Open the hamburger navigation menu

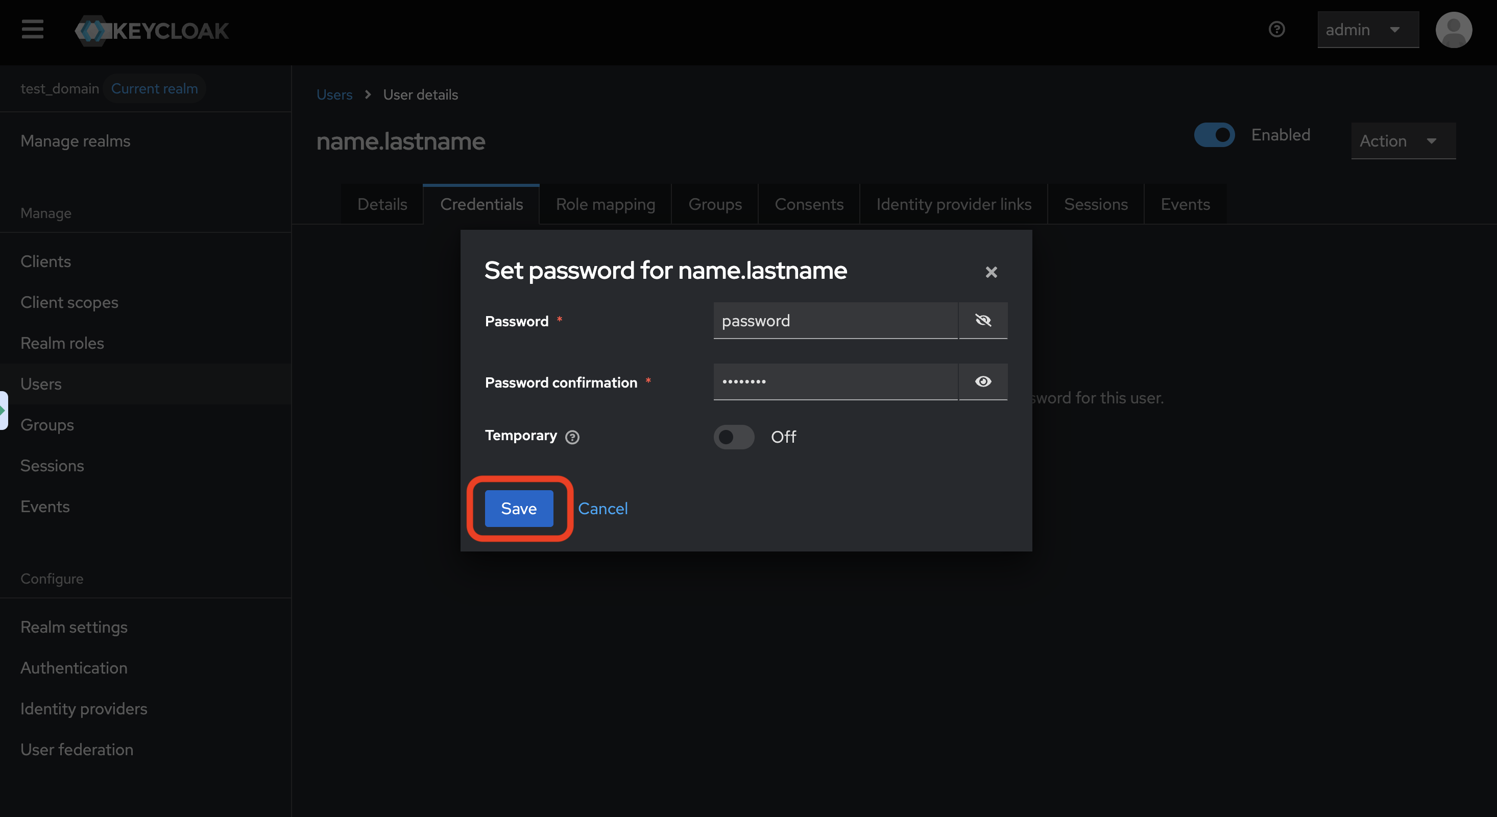coord(33,29)
